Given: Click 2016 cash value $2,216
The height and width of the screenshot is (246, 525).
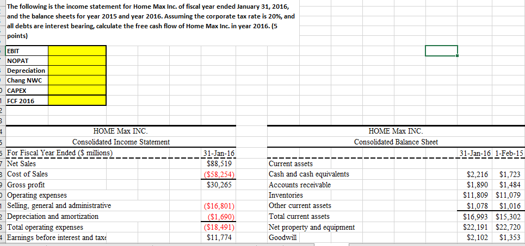Looking at the screenshot, I should pyautogui.click(x=478, y=174).
